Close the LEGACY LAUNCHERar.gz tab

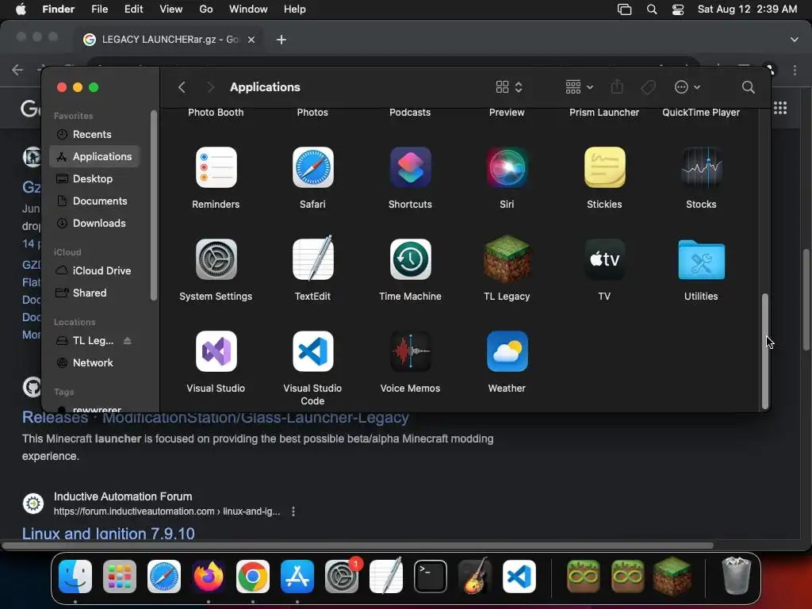(251, 40)
